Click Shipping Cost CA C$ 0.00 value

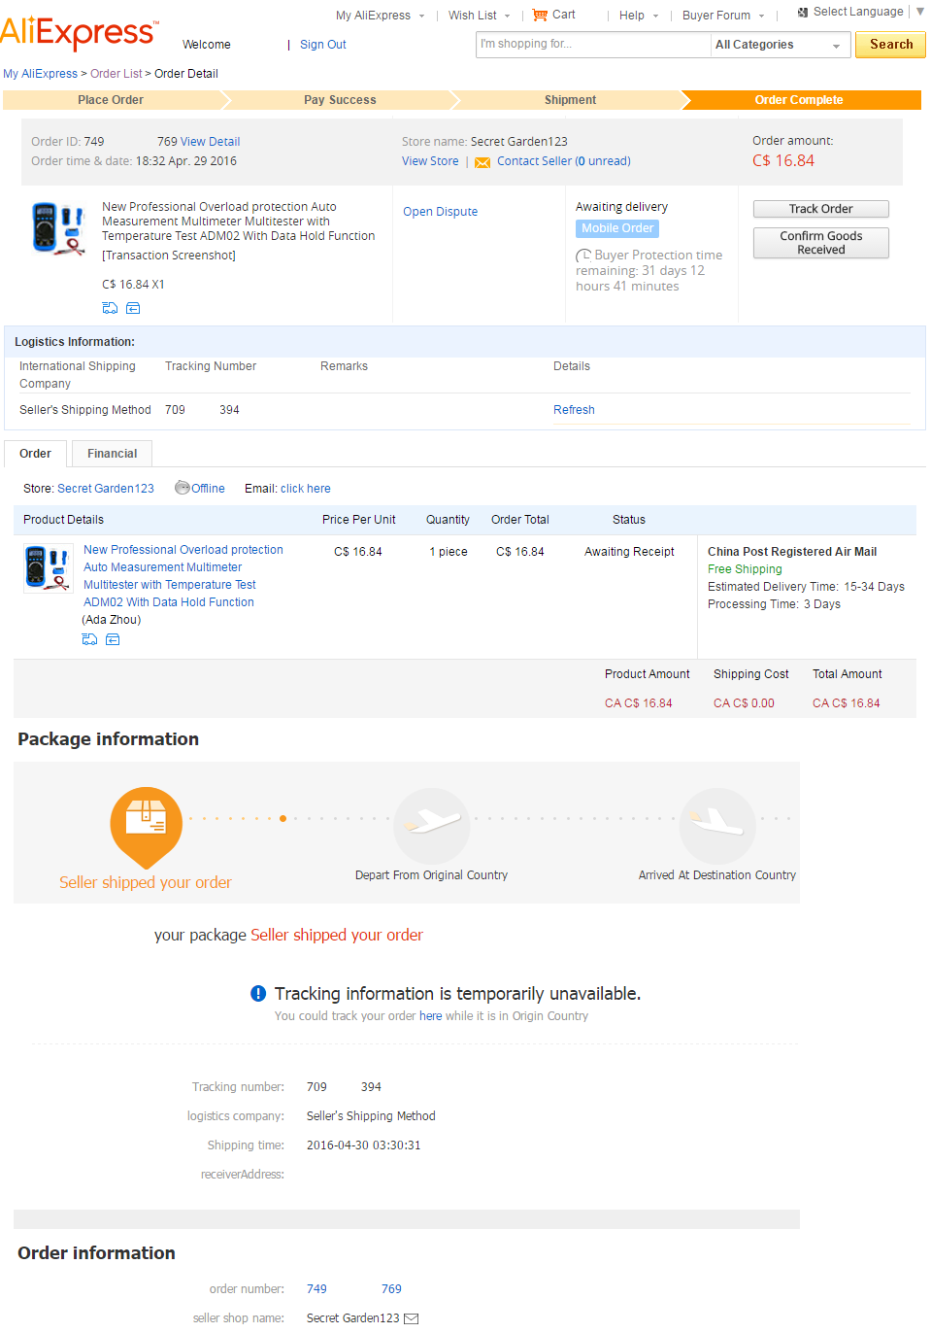point(744,703)
